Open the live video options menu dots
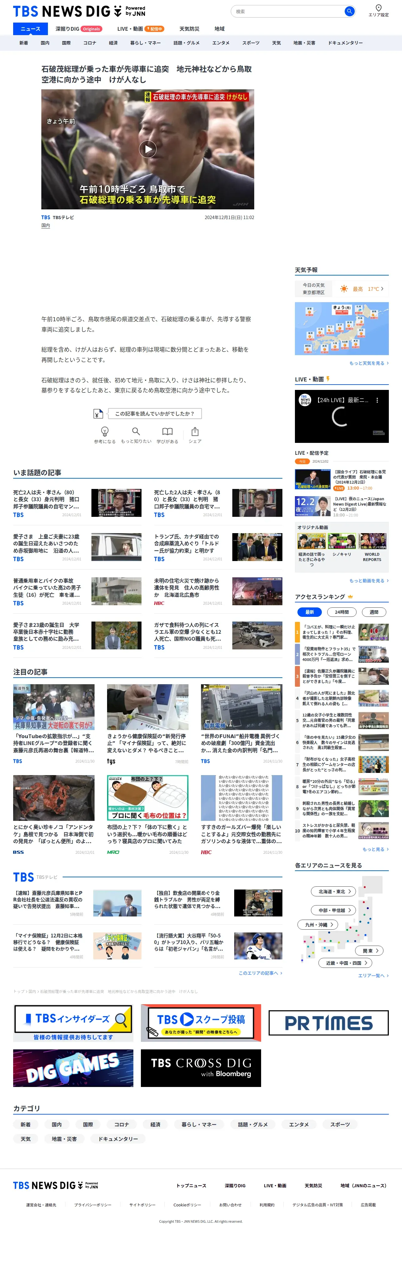Screen dimensions: 402x1265 coord(377,400)
